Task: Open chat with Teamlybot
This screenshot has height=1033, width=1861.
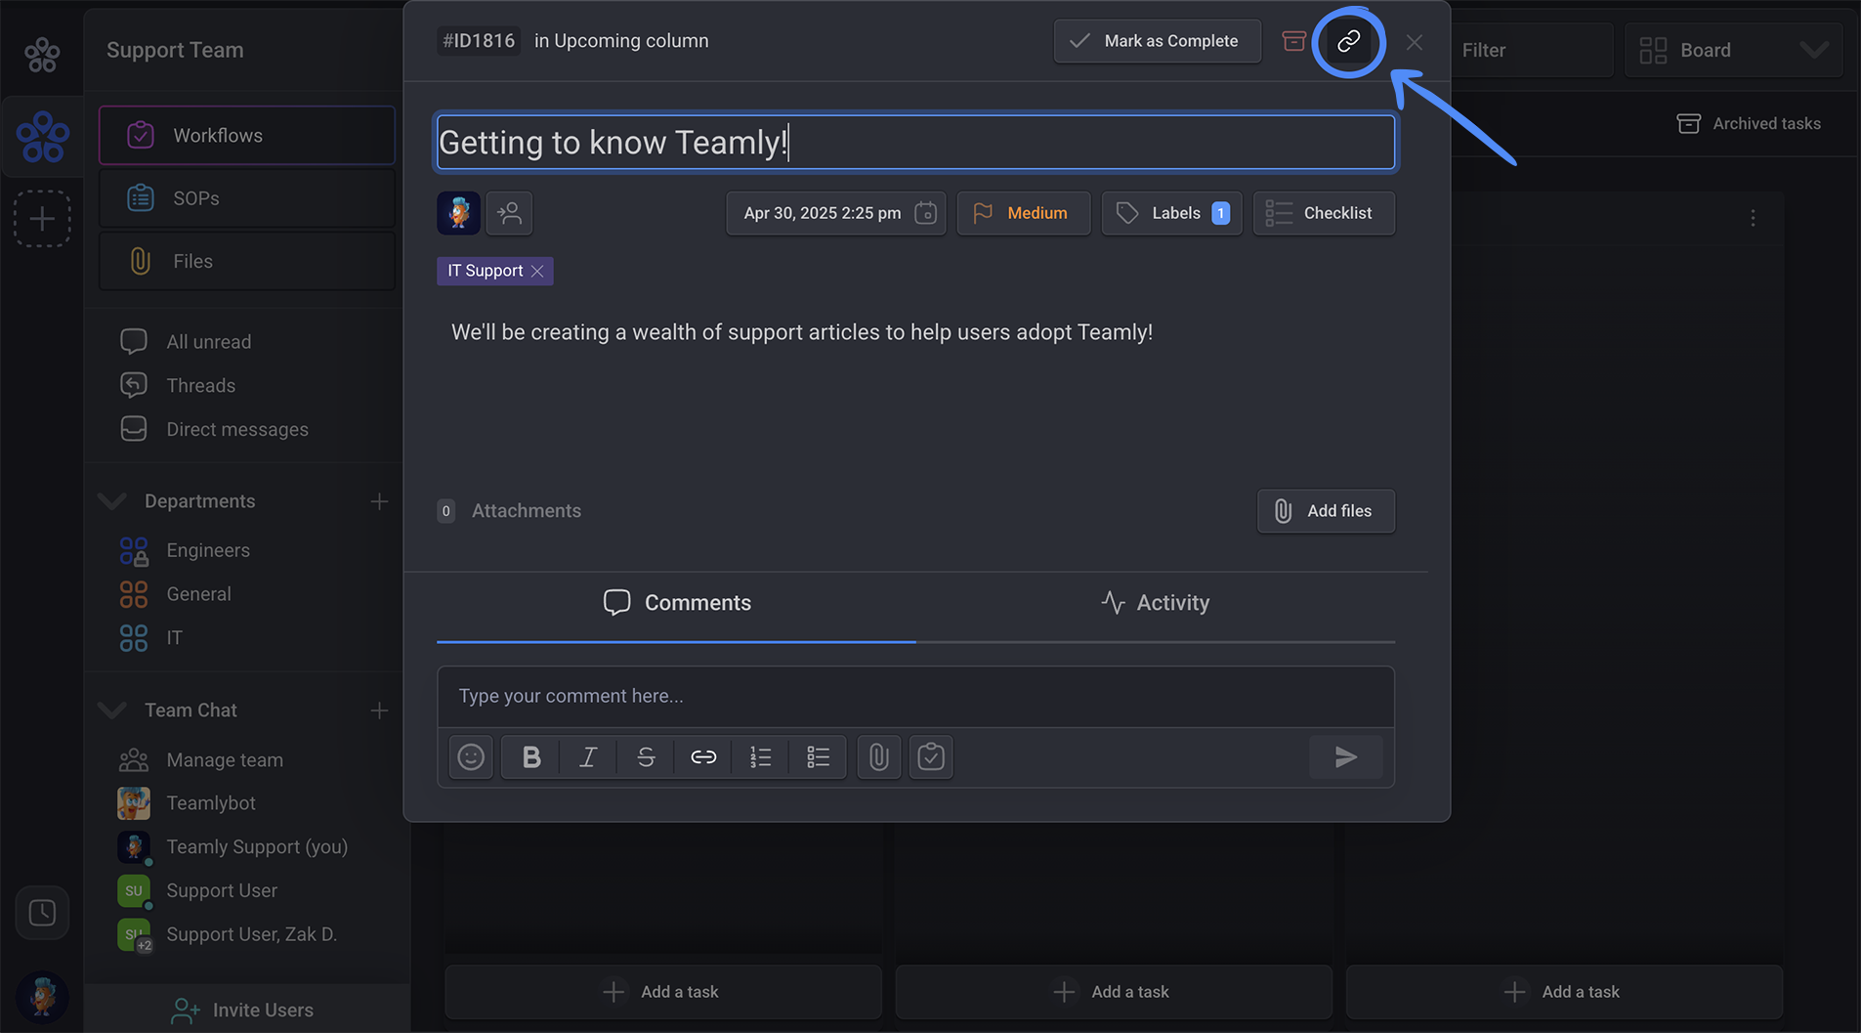Action: 187,803
